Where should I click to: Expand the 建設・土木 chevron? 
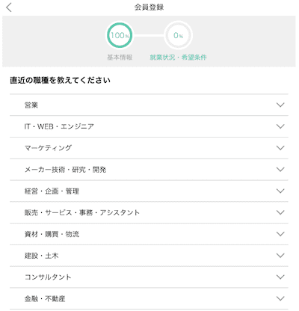[280, 256]
